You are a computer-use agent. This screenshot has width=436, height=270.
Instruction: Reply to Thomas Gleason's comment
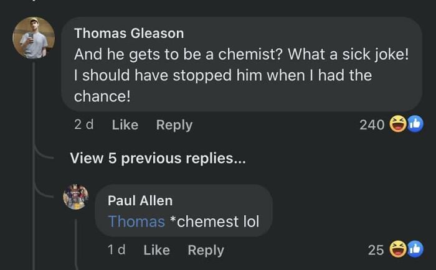coord(174,124)
